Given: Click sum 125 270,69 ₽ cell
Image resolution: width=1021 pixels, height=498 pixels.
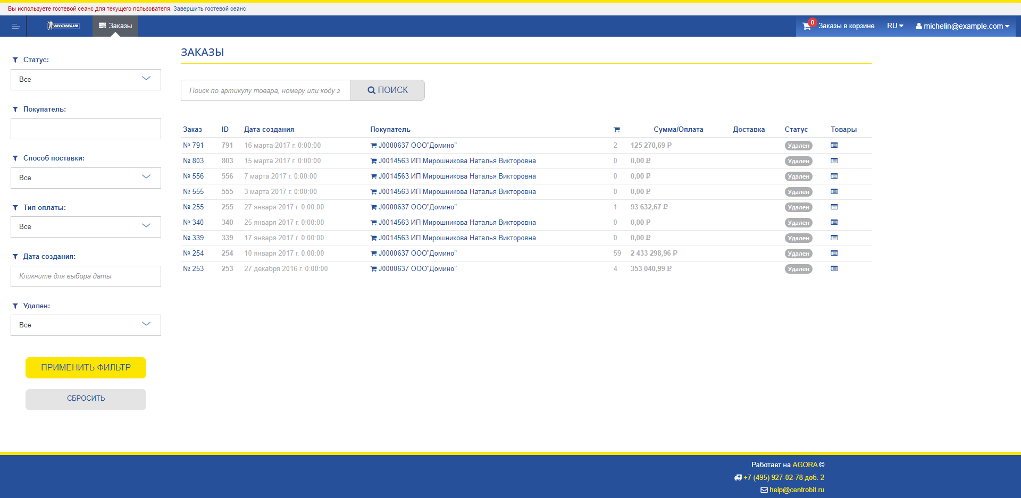Looking at the screenshot, I should (651, 146).
